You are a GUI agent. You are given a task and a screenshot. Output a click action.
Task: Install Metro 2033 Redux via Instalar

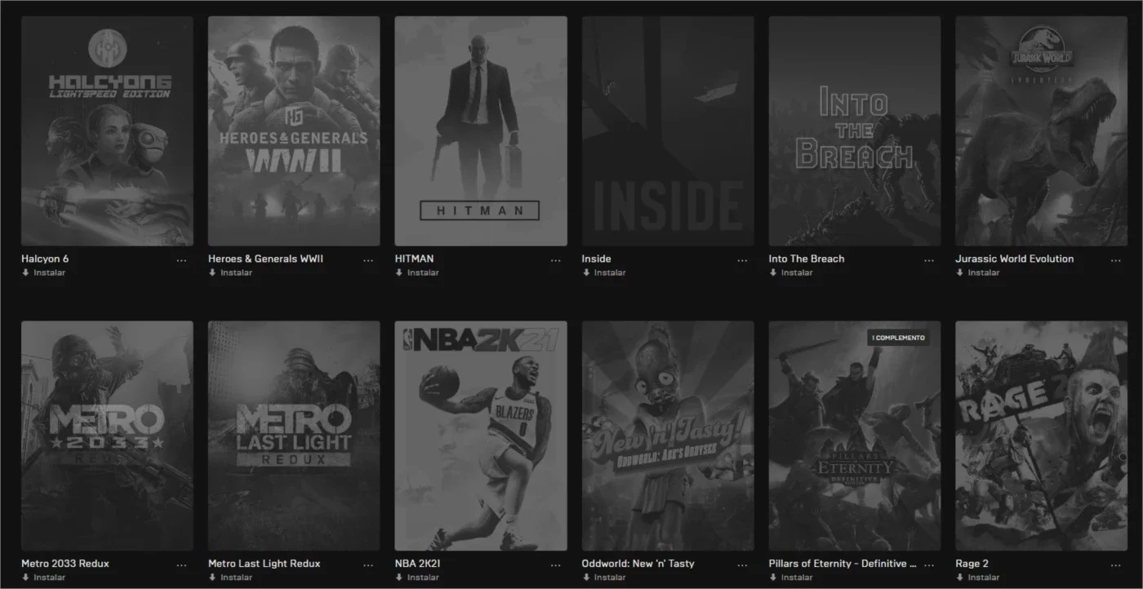44,578
